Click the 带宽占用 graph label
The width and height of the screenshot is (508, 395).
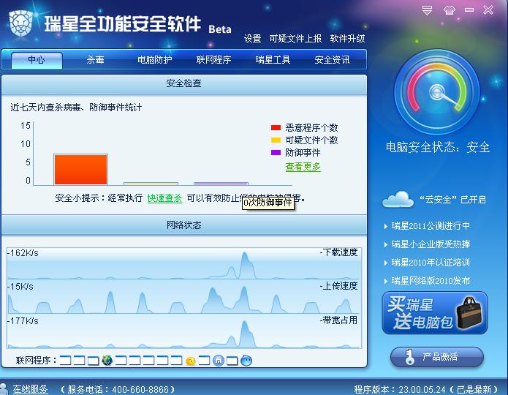[339, 320]
